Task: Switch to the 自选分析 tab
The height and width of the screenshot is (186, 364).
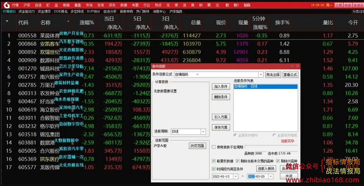Action: [x=110, y=11]
